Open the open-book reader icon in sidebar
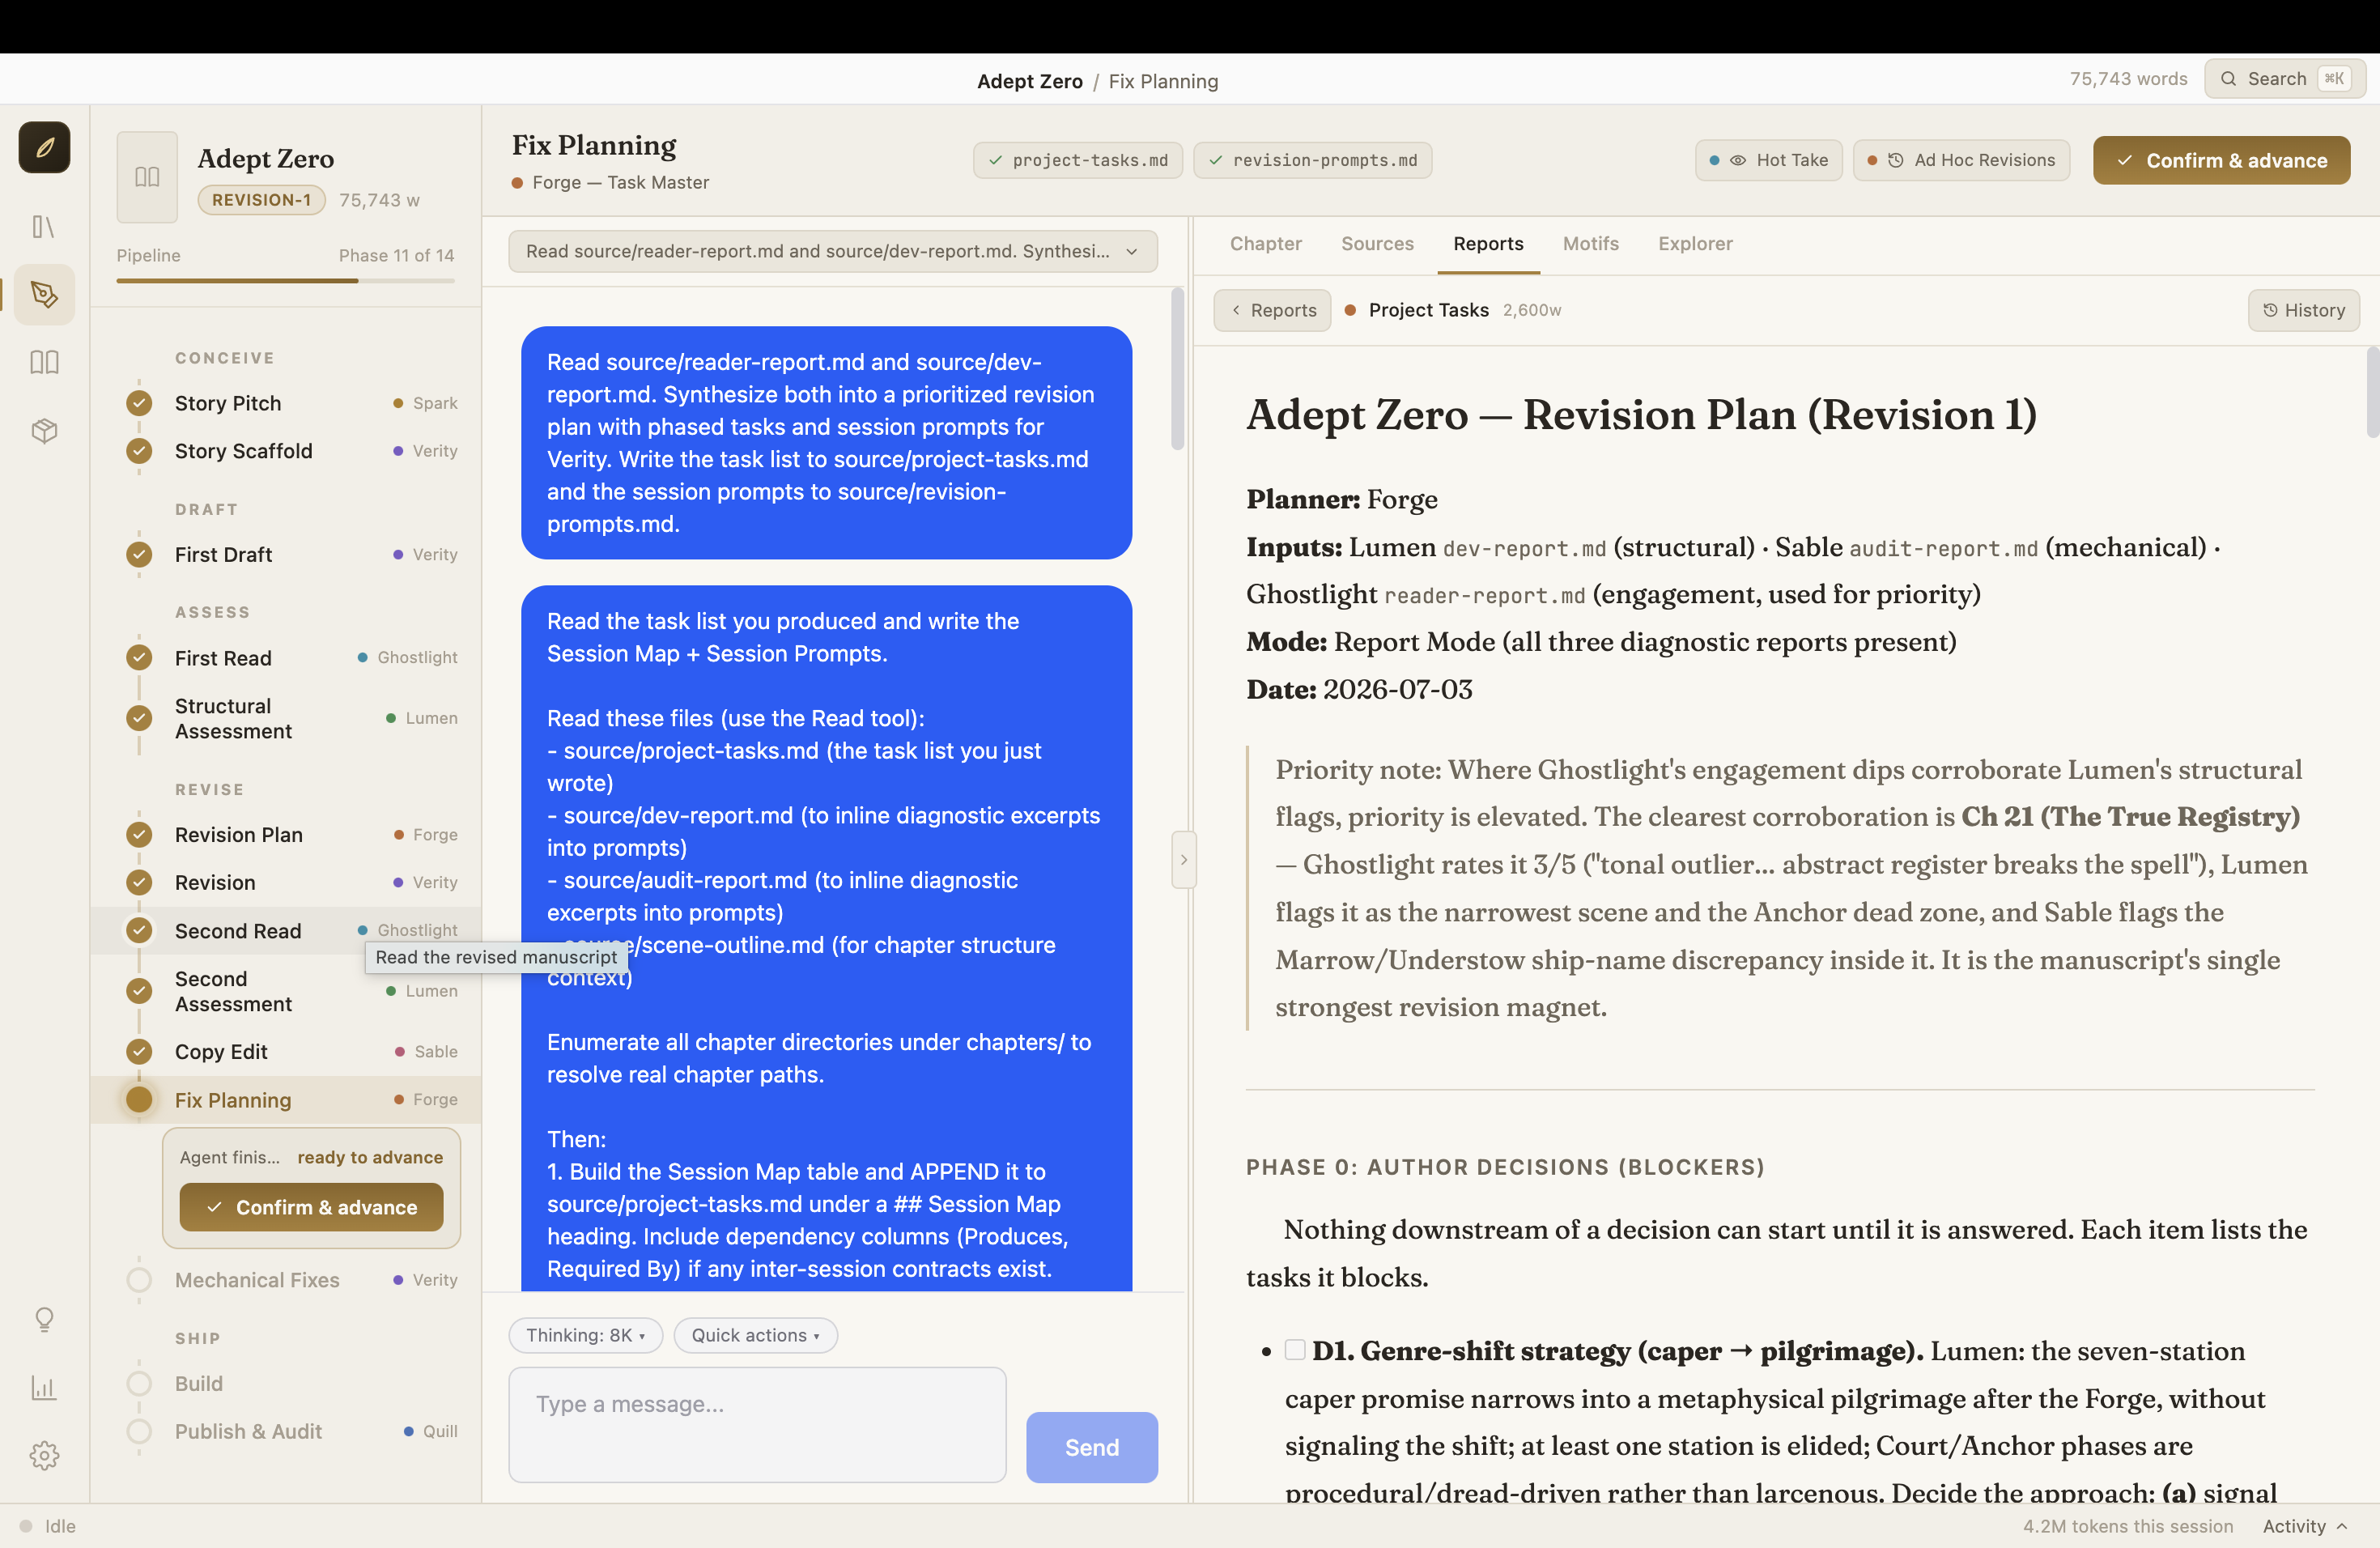2380x1548 pixels. point(44,362)
